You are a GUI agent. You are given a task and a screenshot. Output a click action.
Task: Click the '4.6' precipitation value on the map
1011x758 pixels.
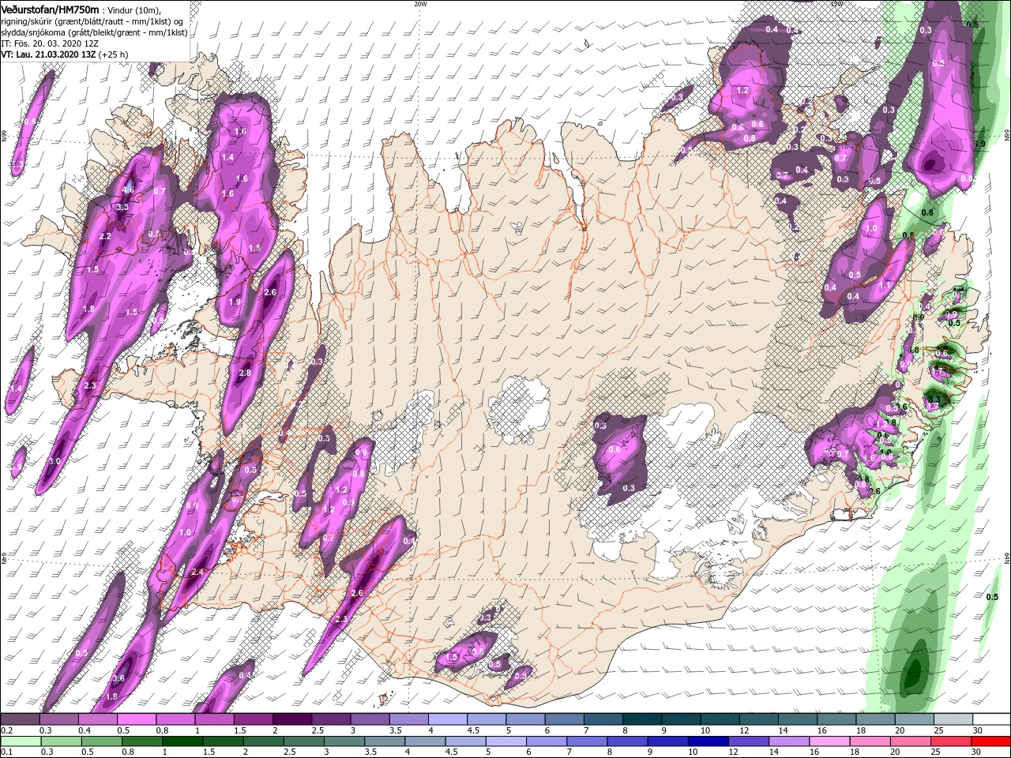[x=129, y=190]
